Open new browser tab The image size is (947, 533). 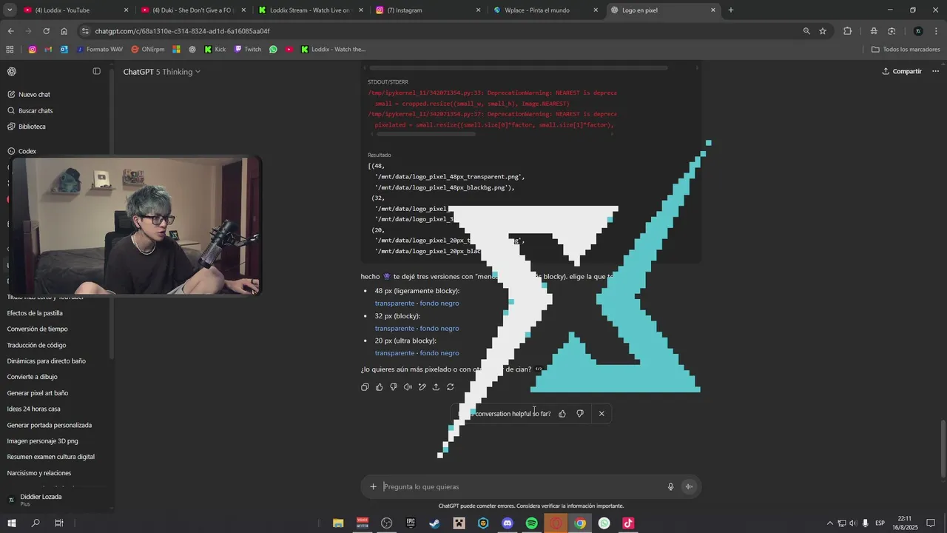click(731, 10)
